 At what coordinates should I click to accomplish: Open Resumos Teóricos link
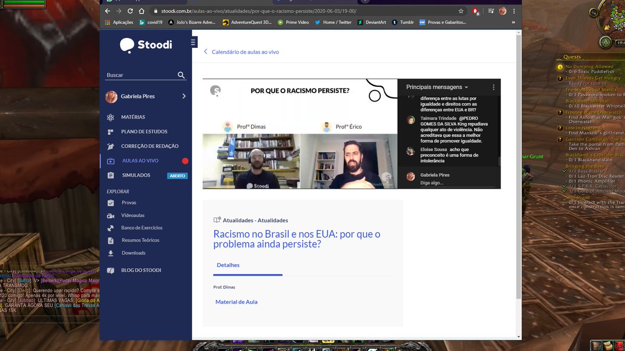[140, 240]
